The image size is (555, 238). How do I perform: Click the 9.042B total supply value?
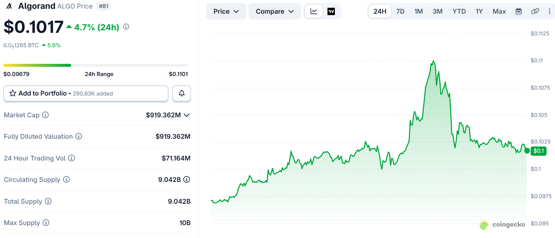click(179, 201)
